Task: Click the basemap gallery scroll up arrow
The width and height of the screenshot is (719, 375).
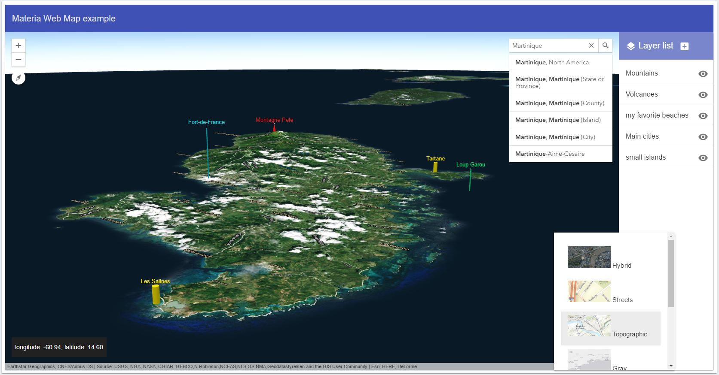Action: [x=671, y=236]
